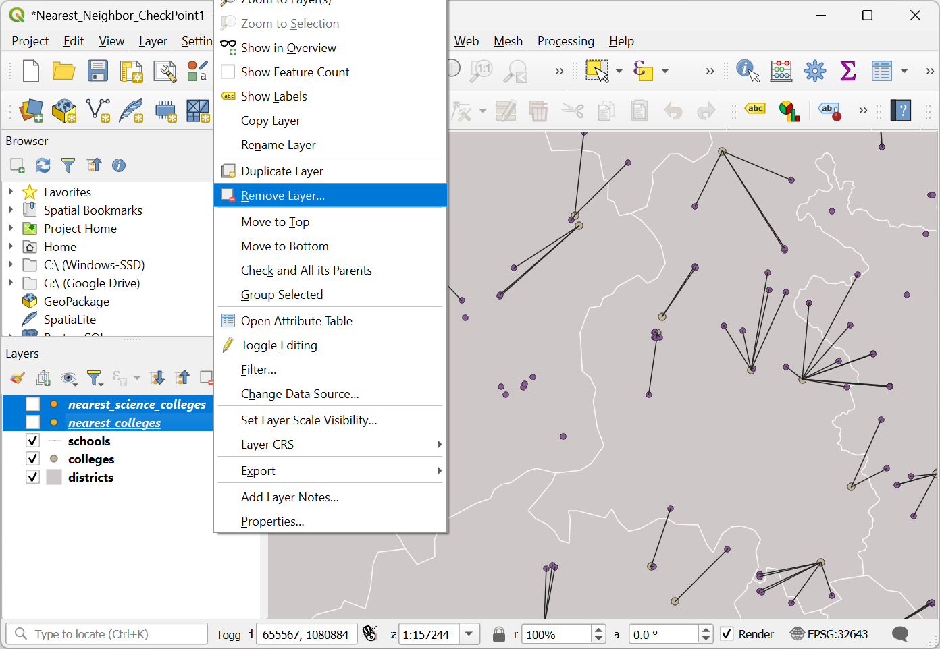This screenshot has height=649, width=940.
Task: Expand the Favorites tree item
Action: coord(11,192)
